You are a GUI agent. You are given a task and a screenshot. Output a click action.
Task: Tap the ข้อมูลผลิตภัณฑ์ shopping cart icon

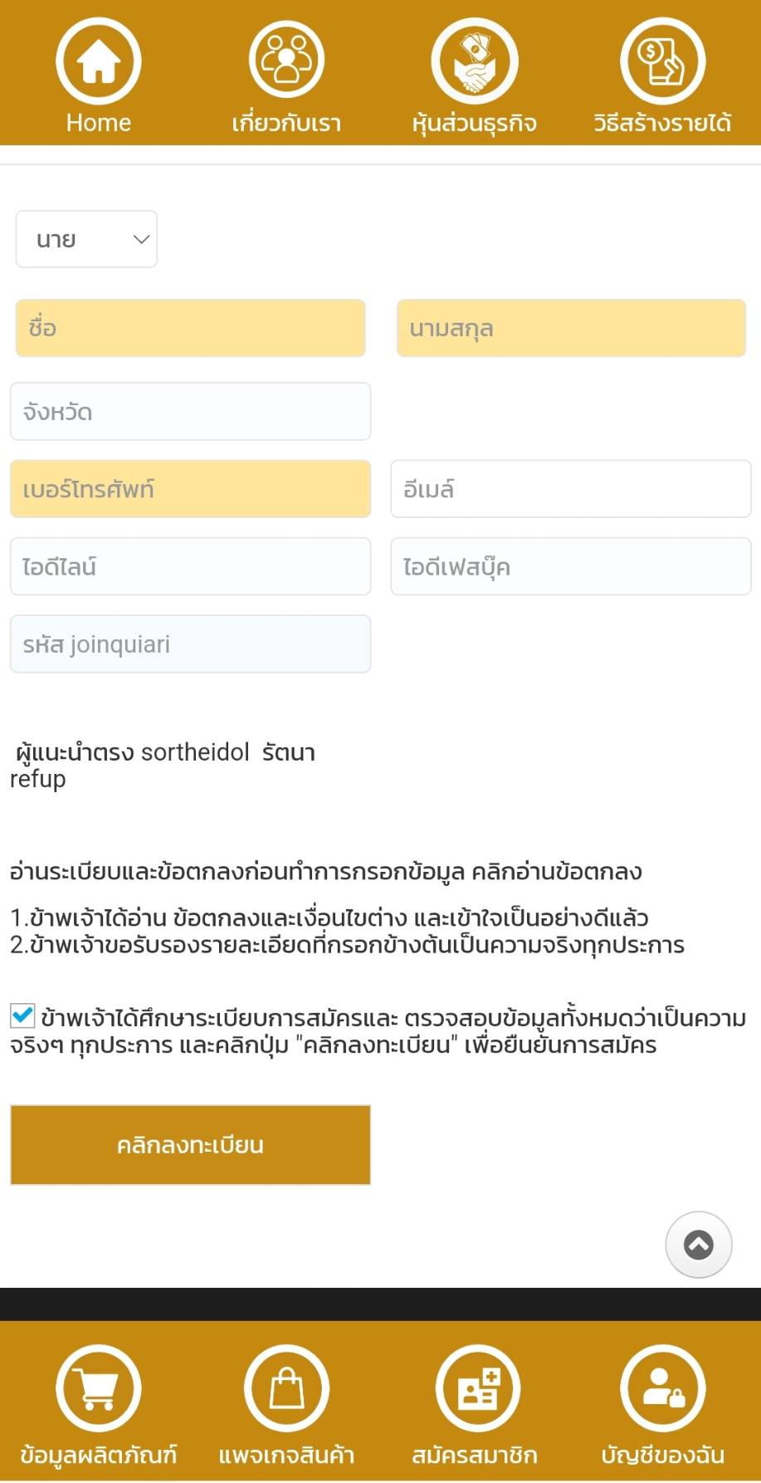(x=99, y=1388)
